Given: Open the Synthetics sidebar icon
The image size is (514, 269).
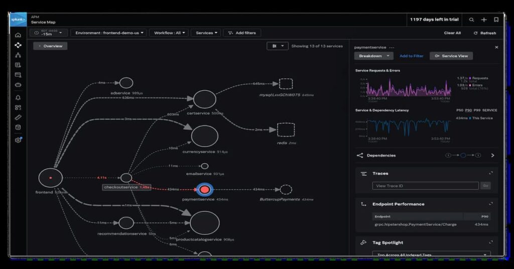Looking at the screenshot, I should tap(18, 85).
